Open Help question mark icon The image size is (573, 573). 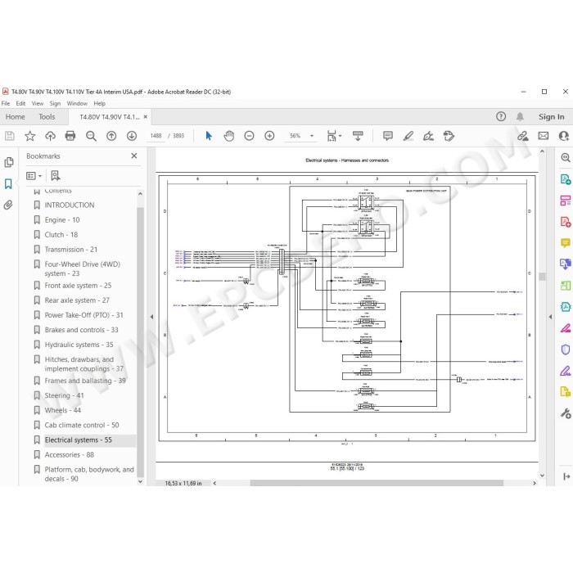pyautogui.click(x=501, y=116)
